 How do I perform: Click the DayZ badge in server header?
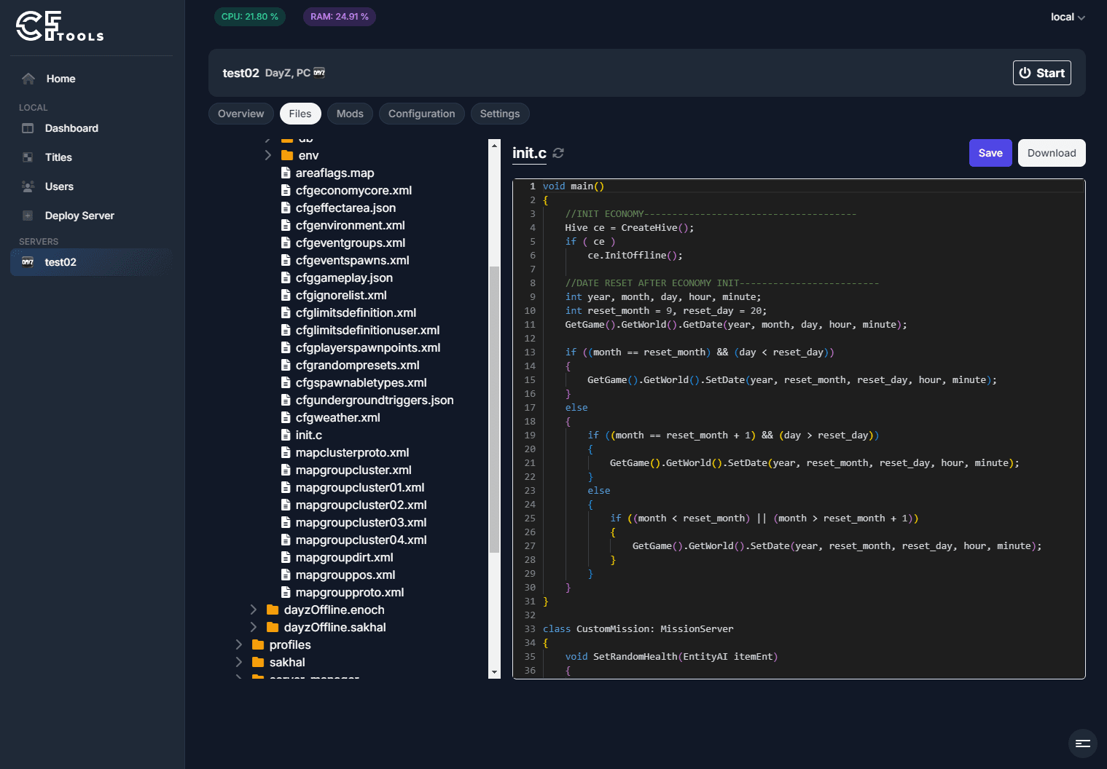click(319, 73)
